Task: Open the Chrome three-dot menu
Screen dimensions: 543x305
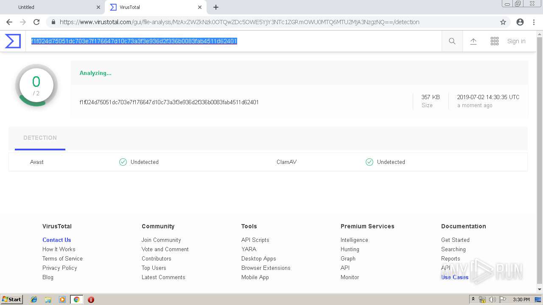Action: coord(534,22)
